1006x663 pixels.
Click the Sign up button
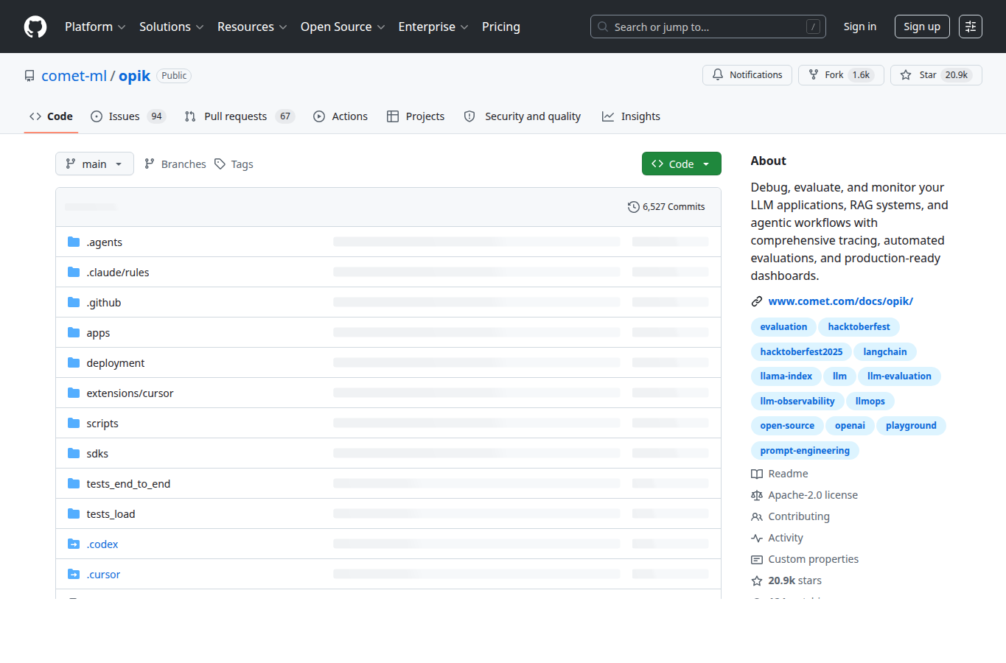coord(922,27)
